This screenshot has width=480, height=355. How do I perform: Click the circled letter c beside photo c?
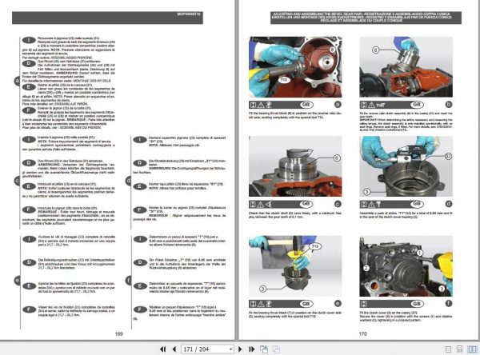click(x=338, y=204)
